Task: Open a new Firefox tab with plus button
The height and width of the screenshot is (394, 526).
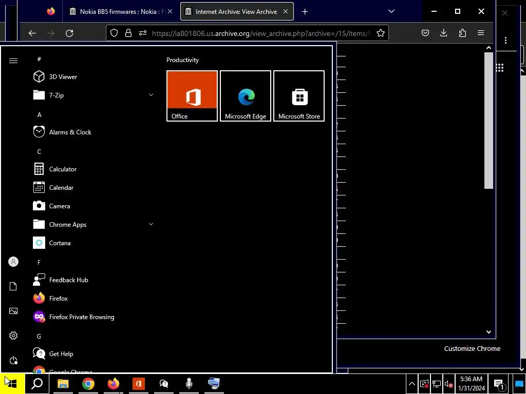Action: [x=305, y=12]
